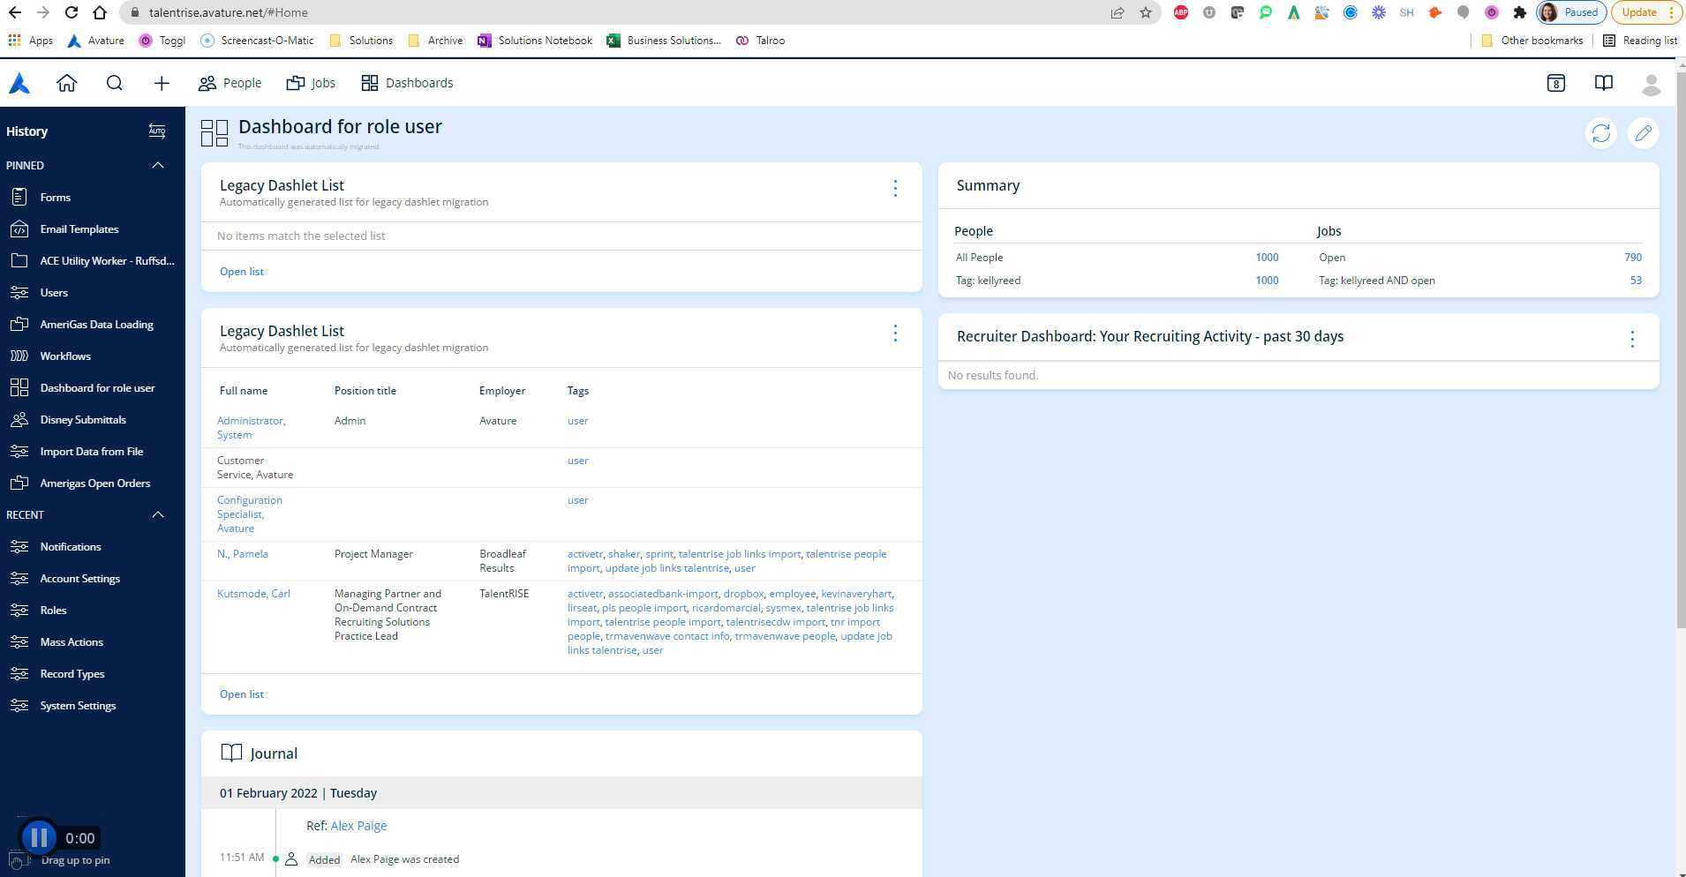
Task: Open the calendar icon in the top bar
Action: pyautogui.click(x=1556, y=82)
